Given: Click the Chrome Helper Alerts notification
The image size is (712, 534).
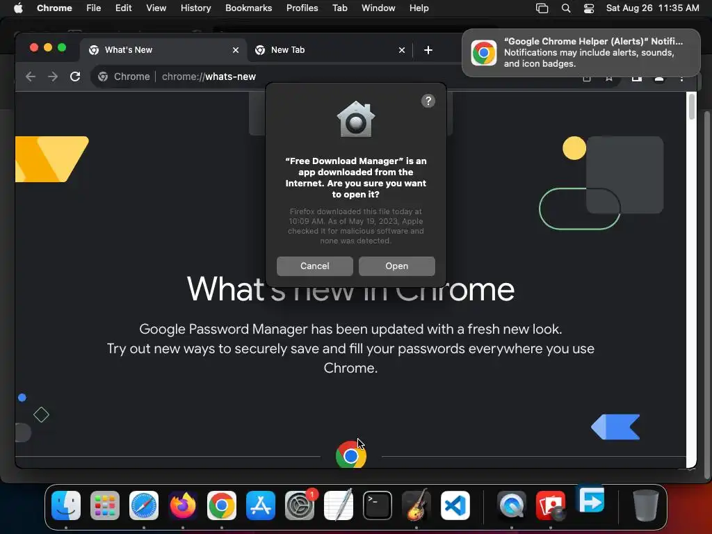Looking at the screenshot, I should pos(581,53).
